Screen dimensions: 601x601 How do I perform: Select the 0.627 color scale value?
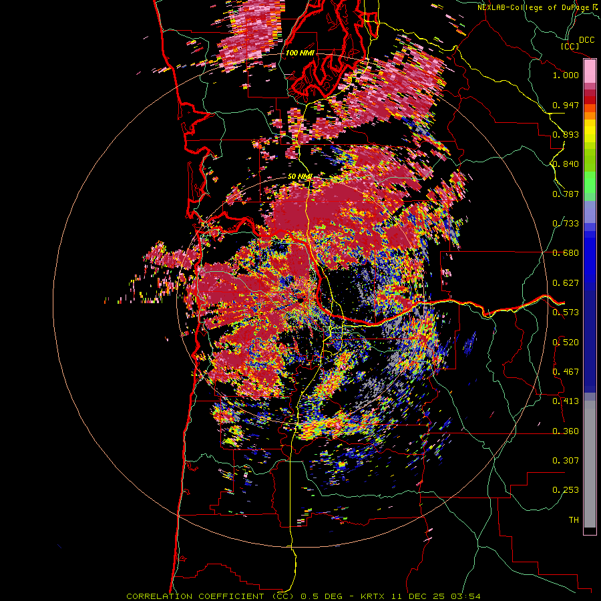[x=566, y=283]
